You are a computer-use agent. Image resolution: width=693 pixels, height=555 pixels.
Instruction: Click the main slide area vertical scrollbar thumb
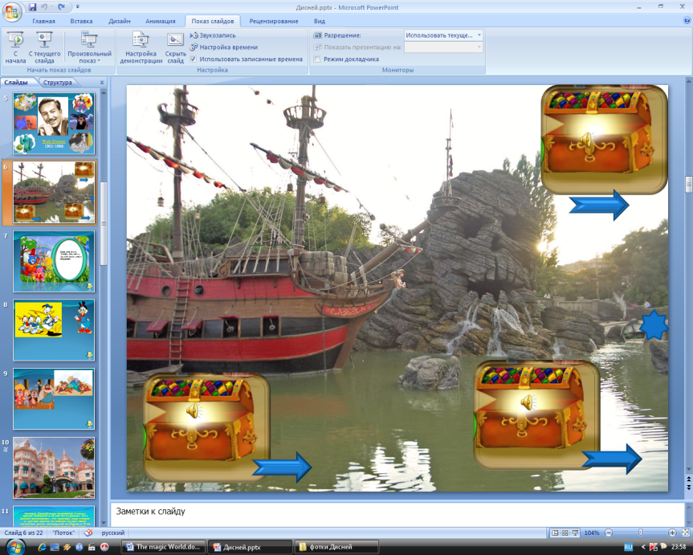click(x=688, y=185)
